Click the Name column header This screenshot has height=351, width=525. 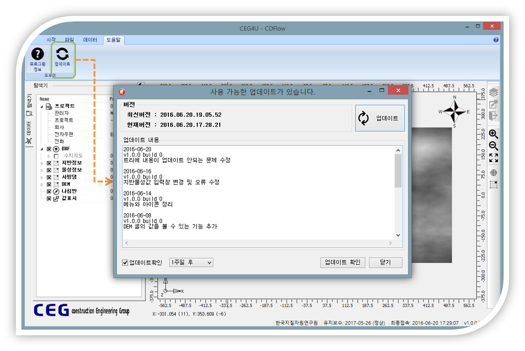pos(73,99)
